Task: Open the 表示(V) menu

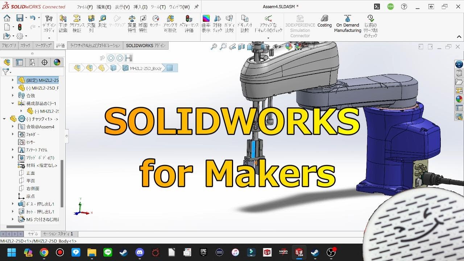Action: click(x=122, y=7)
